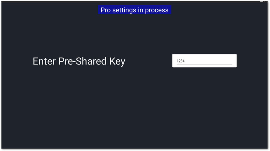This screenshot has width=270, height=151.
Task: Click the word 'Key' in the label
Action: click(x=117, y=61)
